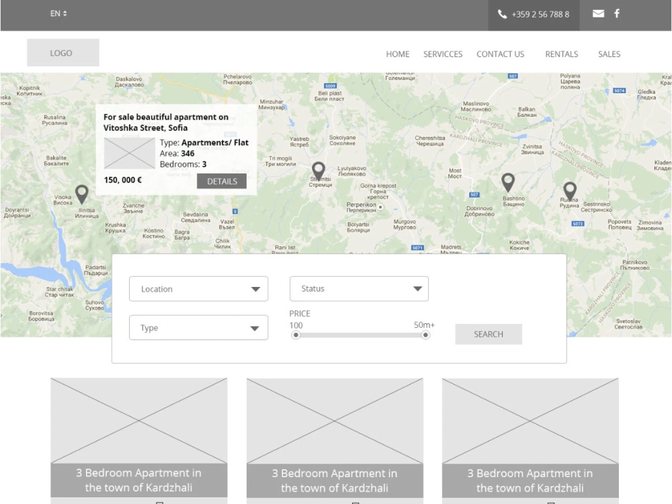Click the SEARCH button
Viewport: 672px width, 504px height.
489,334
